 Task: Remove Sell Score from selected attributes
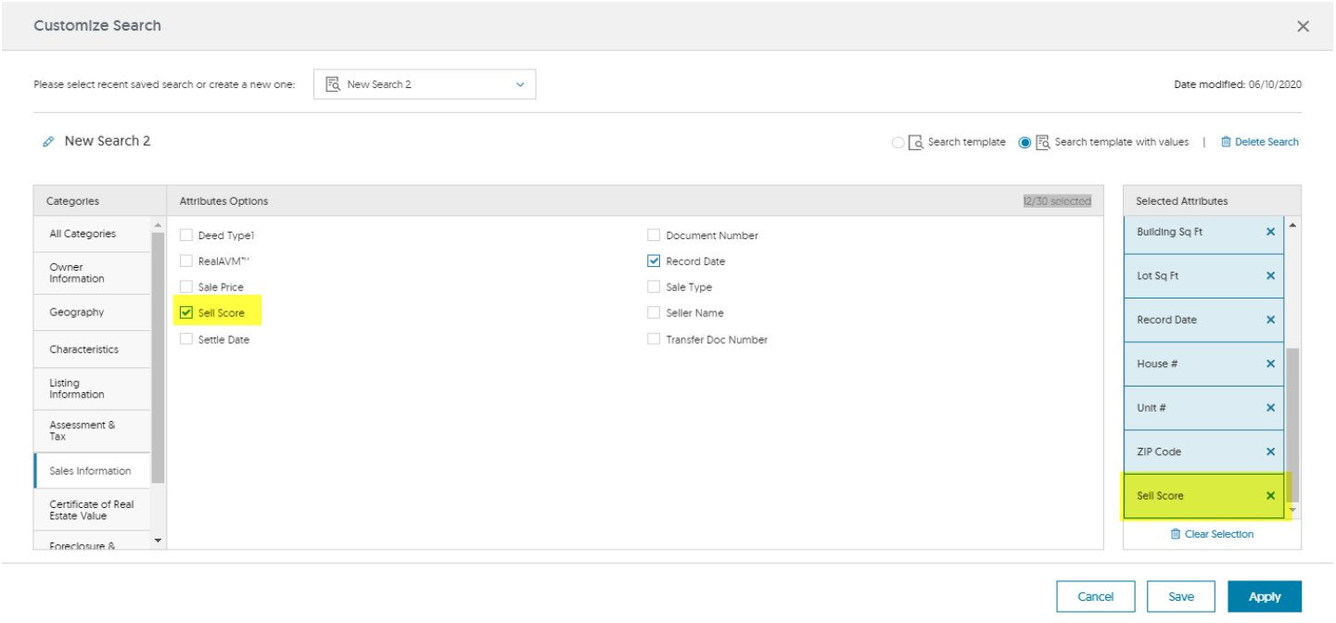[1270, 496]
